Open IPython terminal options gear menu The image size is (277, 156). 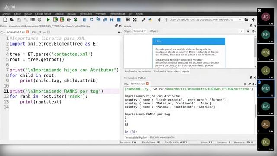point(254,84)
